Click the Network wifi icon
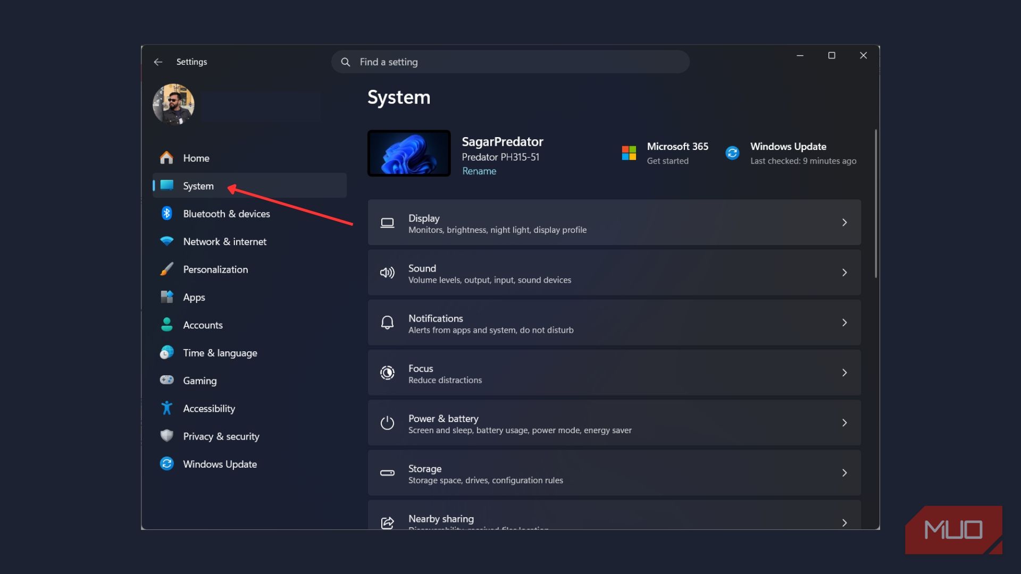Viewport: 1021px width, 574px height. tap(166, 241)
